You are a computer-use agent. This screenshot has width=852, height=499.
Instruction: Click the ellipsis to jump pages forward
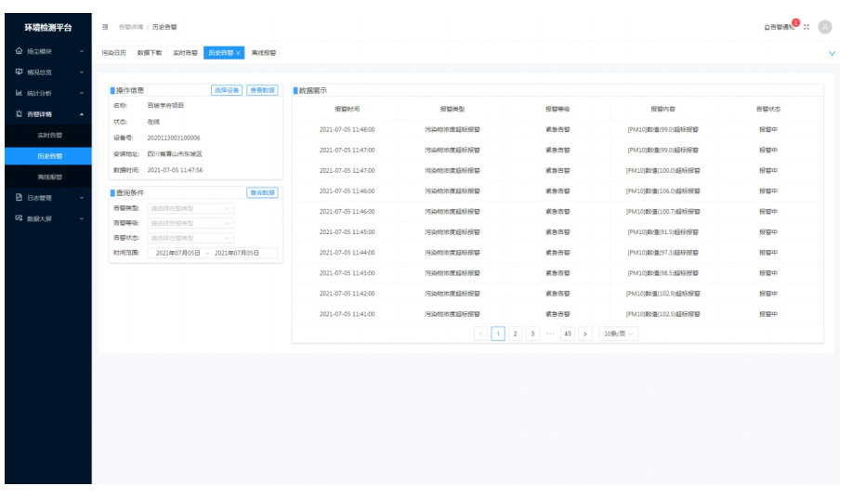[x=550, y=334]
